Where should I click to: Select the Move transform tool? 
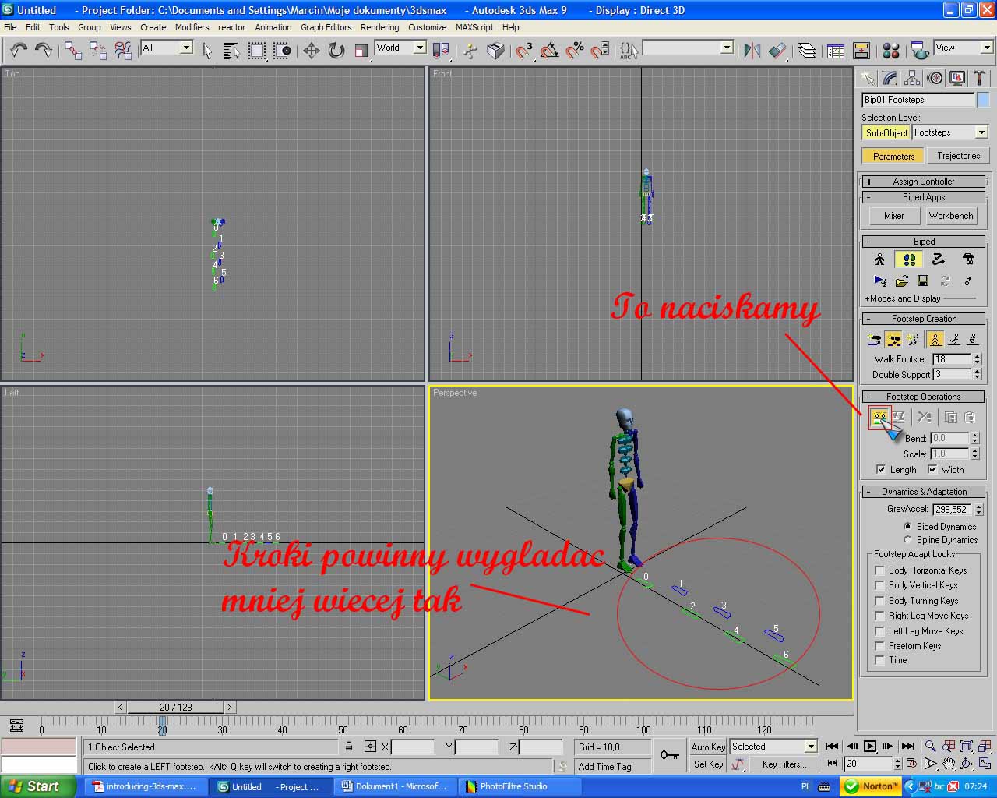[x=312, y=51]
